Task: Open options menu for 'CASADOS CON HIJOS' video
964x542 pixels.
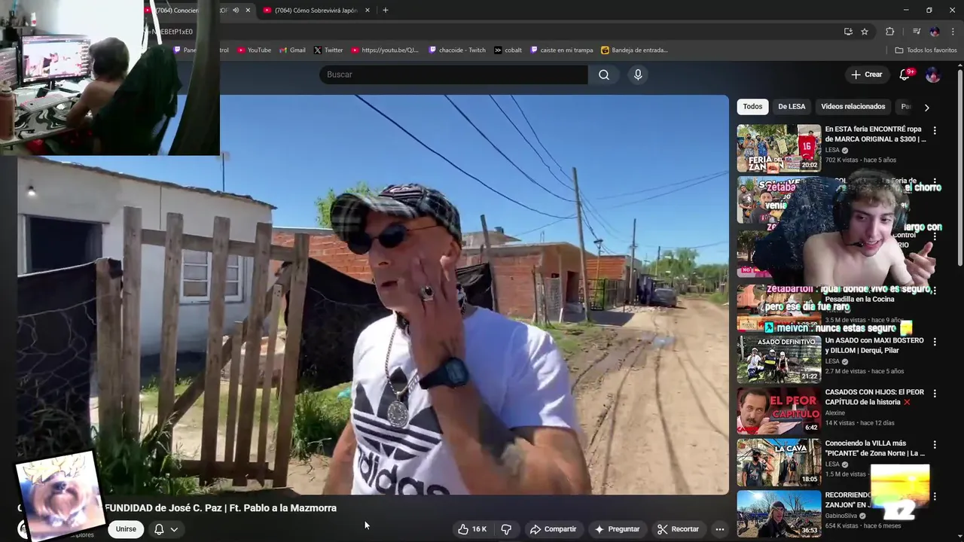Action: [x=935, y=394]
